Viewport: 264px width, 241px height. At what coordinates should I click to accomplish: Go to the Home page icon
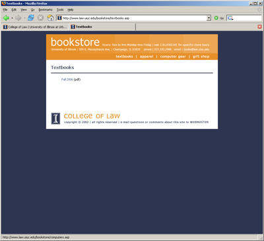50,18
